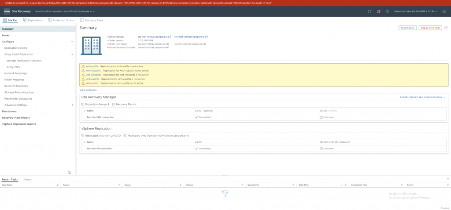
Task: Open Administrator@VSPHERE.LOCAL user menu
Action: (x=416, y=11)
